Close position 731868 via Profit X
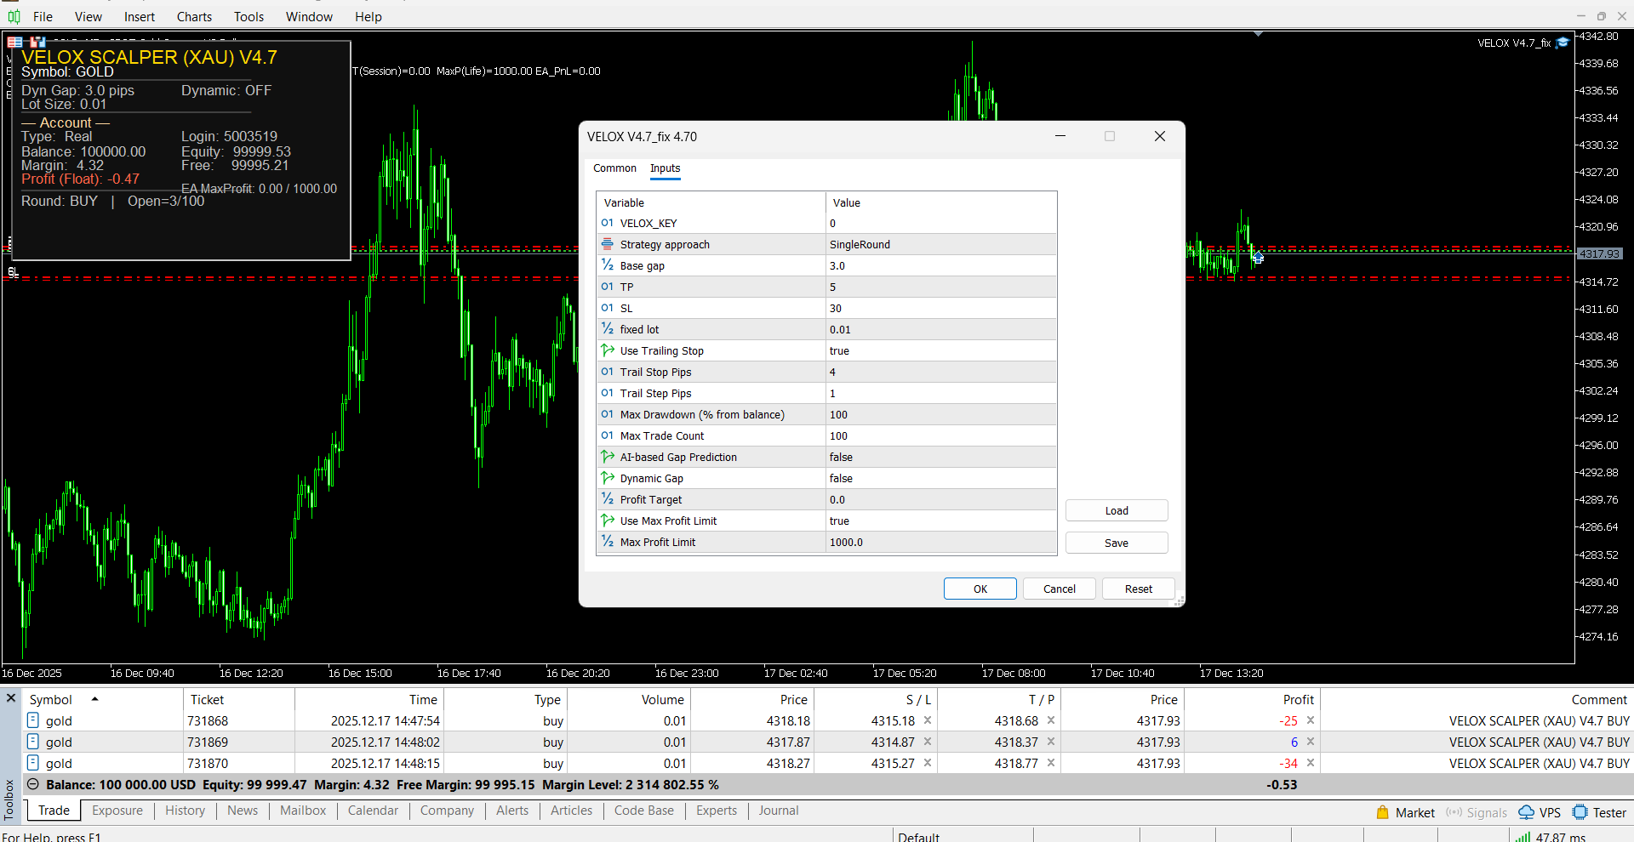 (x=1311, y=720)
